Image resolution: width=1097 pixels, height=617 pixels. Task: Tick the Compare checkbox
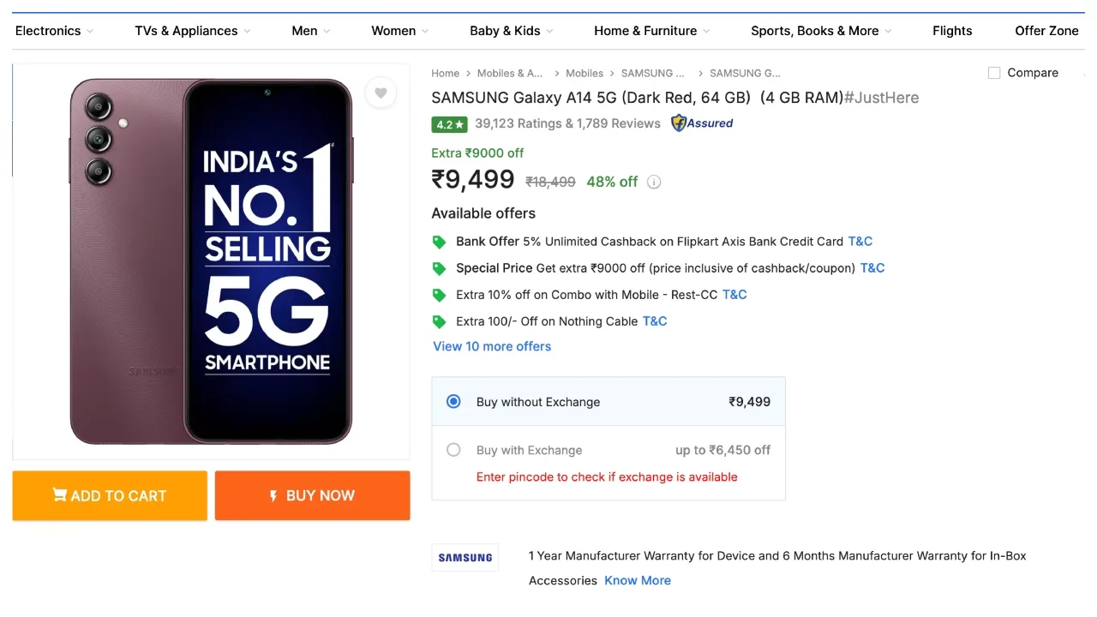click(994, 73)
